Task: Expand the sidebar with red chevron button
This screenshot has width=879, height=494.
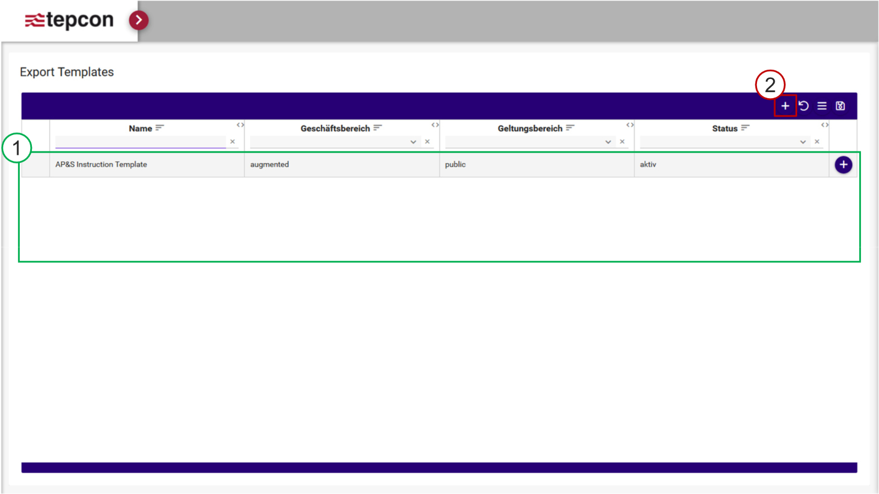Action: pyautogui.click(x=138, y=20)
